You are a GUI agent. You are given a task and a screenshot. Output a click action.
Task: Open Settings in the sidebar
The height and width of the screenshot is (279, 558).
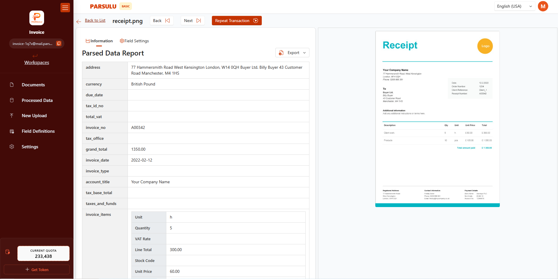click(30, 147)
